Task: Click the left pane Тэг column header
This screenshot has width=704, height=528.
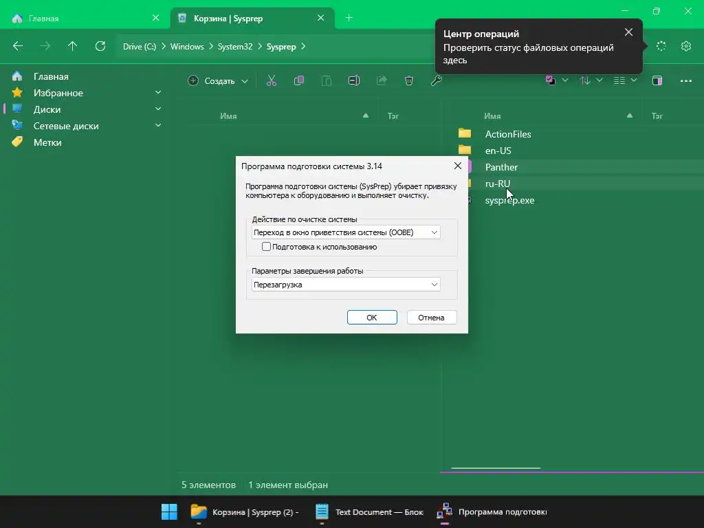Action: tap(393, 115)
